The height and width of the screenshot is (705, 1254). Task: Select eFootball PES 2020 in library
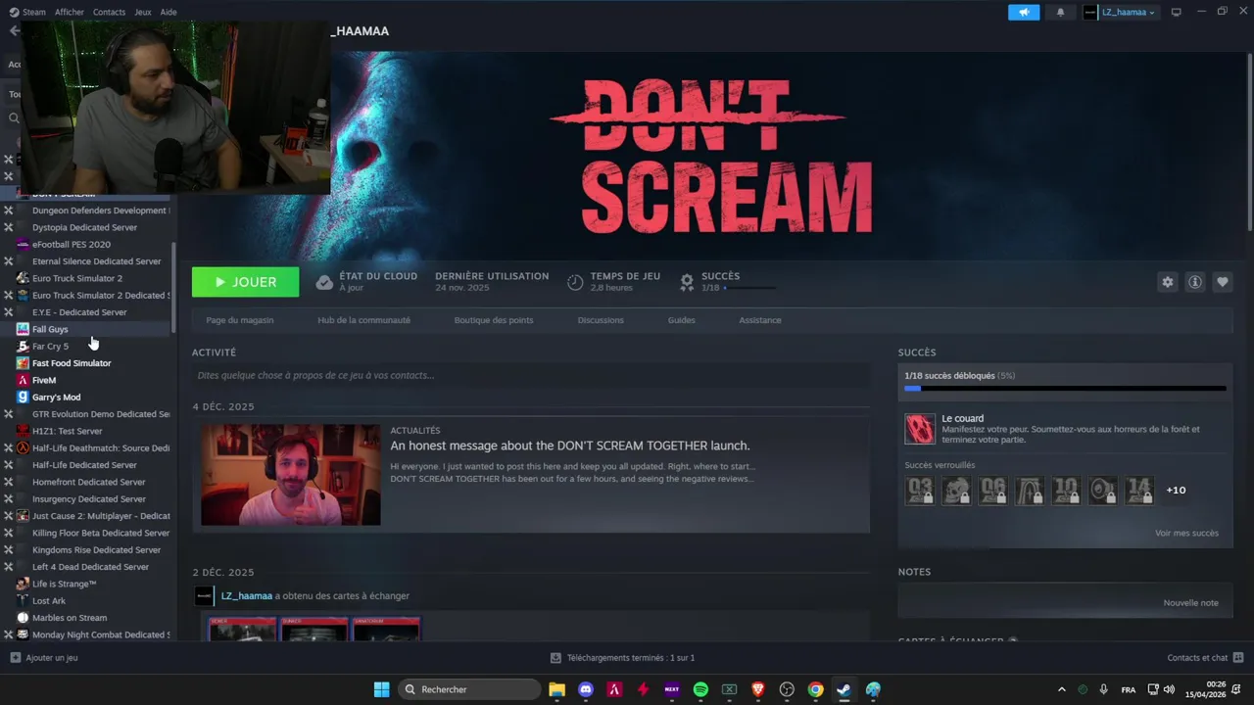pyautogui.click(x=72, y=245)
